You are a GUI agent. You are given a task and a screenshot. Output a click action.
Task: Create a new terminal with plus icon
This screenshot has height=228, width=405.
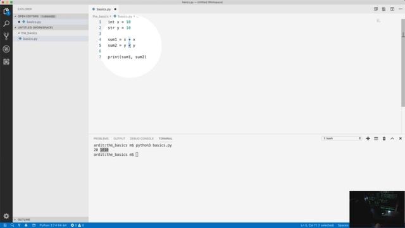368,139
